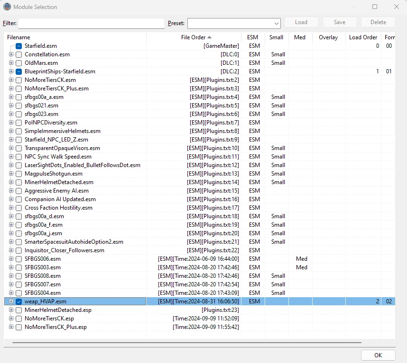This screenshot has width=407, height=363.
Task: Sort by the File Order column header
Action: pyautogui.click(x=194, y=37)
